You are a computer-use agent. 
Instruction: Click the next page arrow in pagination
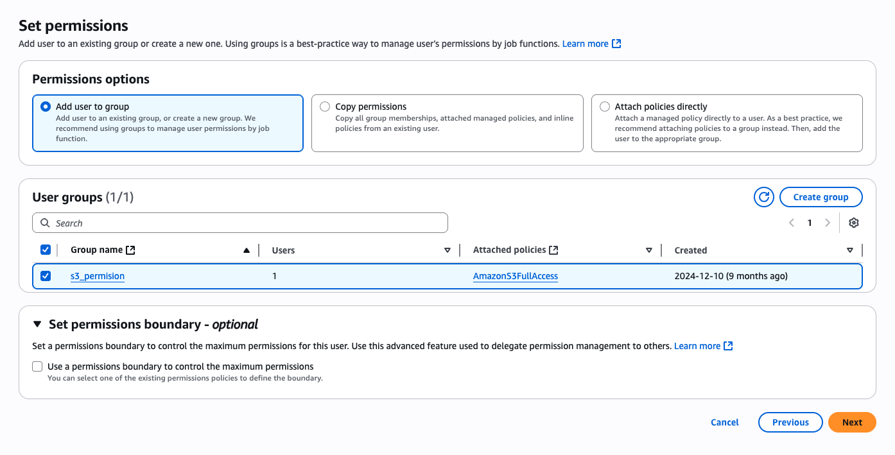828,223
